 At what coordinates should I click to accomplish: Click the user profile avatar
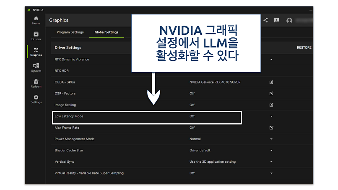tap(289, 20)
